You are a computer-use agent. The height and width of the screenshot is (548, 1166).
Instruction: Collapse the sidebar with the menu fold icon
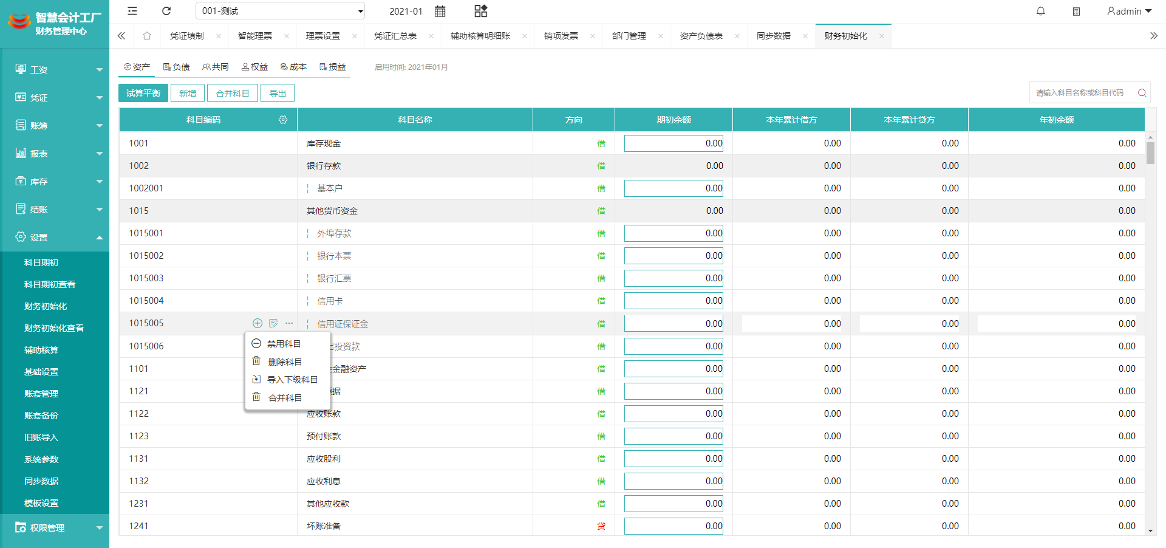coord(132,11)
